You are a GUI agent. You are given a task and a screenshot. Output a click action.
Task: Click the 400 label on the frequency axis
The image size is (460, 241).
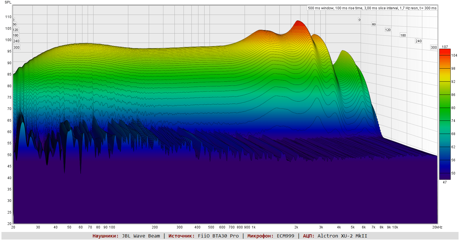197,227
